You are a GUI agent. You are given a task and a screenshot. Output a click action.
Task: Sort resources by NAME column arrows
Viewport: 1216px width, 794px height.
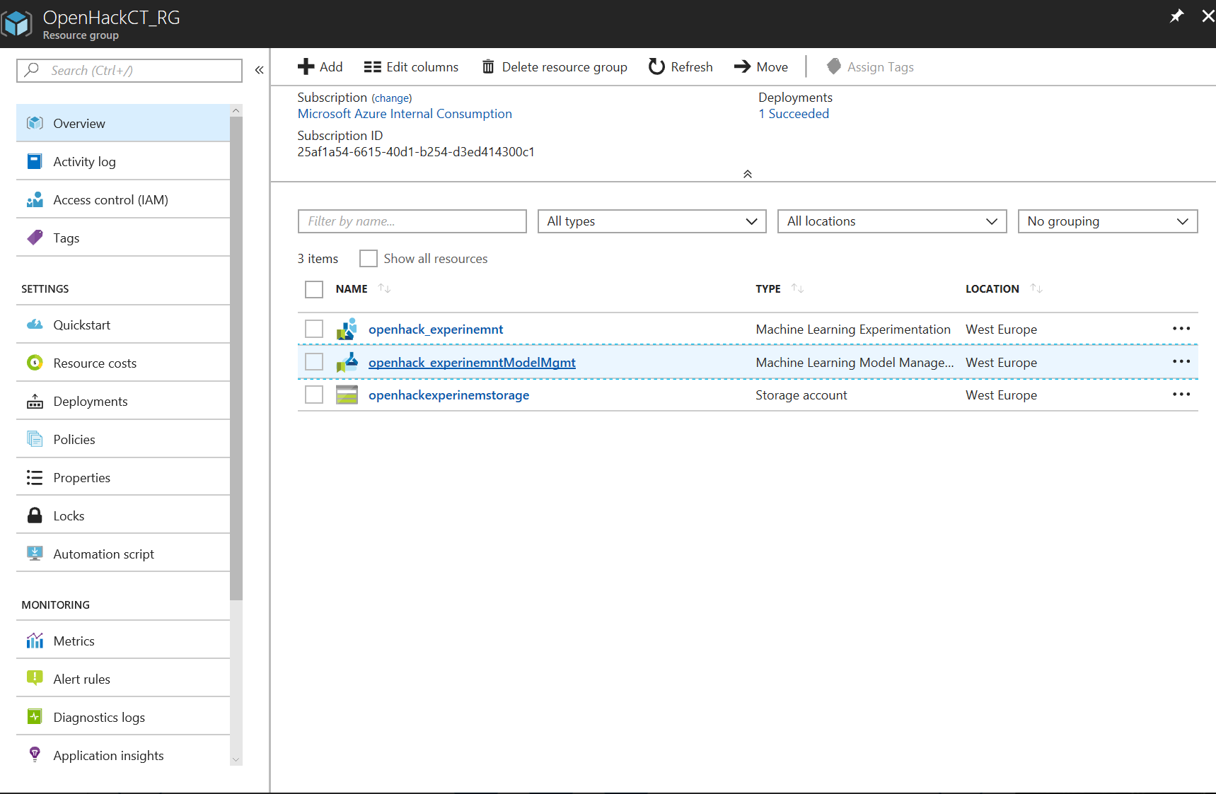384,288
